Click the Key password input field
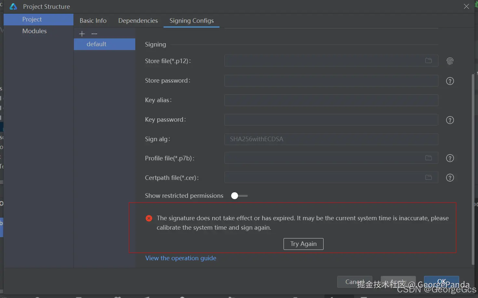Image resolution: width=478 pixels, height=298 pixels. tap(331, 120)
